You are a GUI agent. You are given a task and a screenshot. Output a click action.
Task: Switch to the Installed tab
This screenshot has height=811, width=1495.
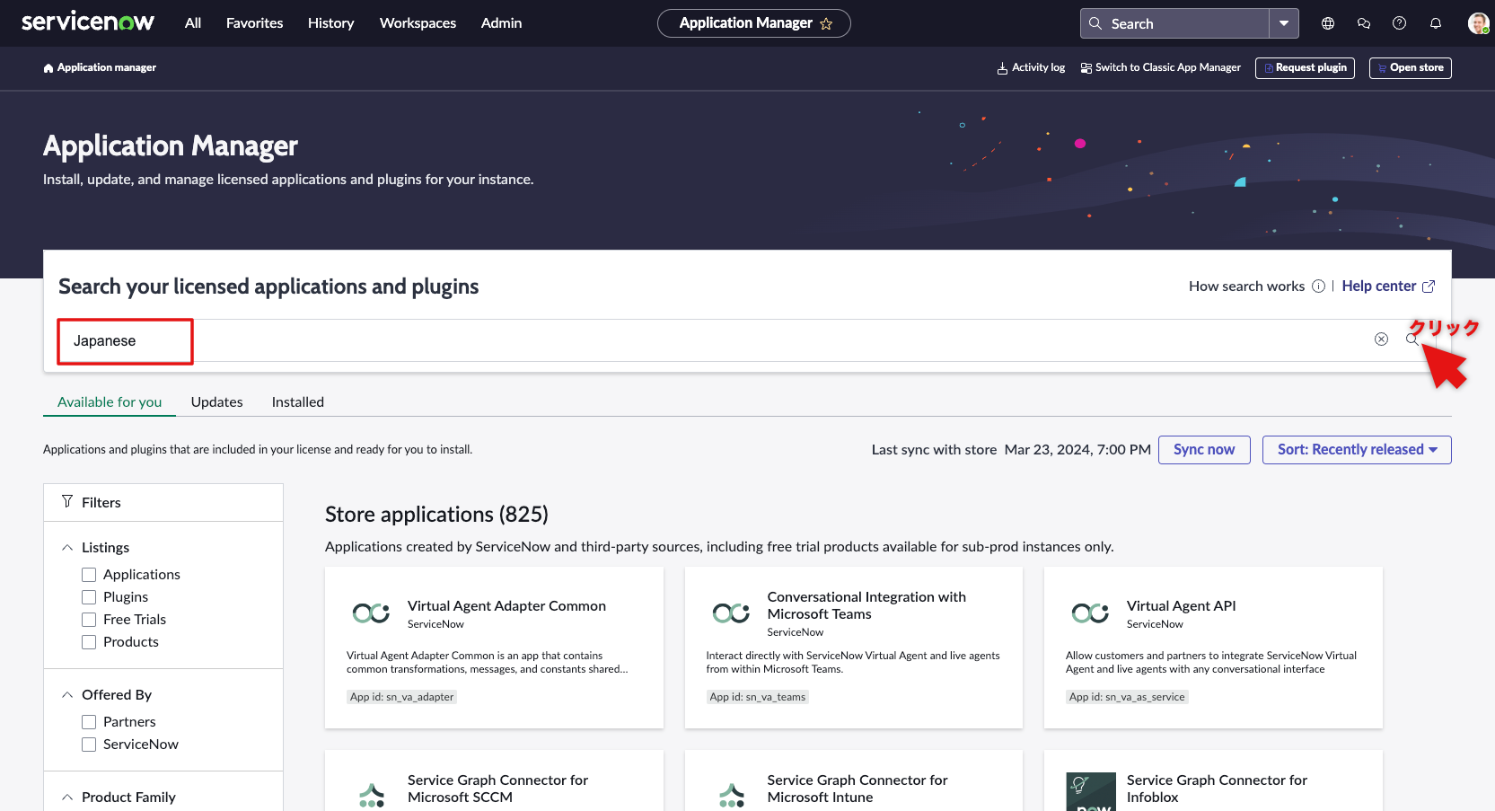point(297,401)
